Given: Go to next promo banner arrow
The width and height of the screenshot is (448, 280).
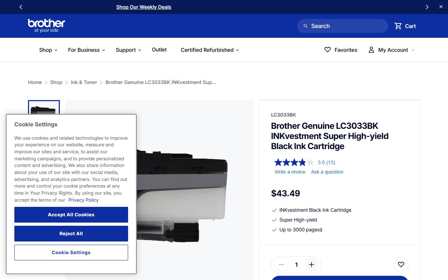Looking at the screenshot, I should [x=427, y=7].
